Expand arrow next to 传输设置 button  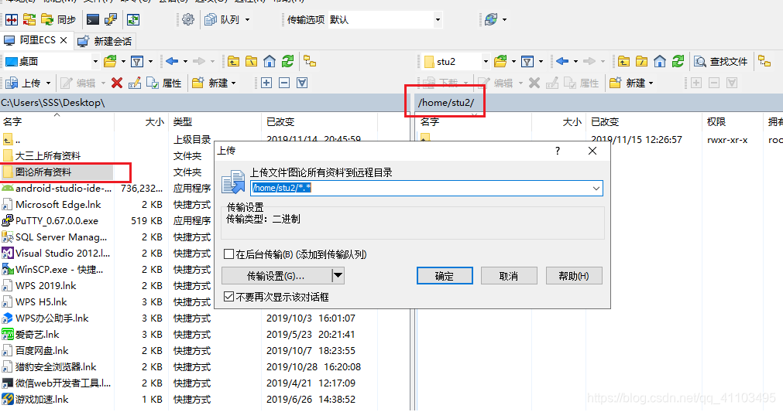point(338,276)
